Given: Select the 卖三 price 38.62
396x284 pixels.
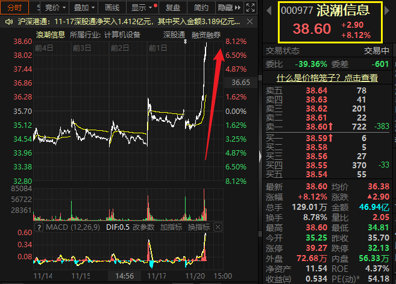Looking at the screenshot, I should (316, 109).
